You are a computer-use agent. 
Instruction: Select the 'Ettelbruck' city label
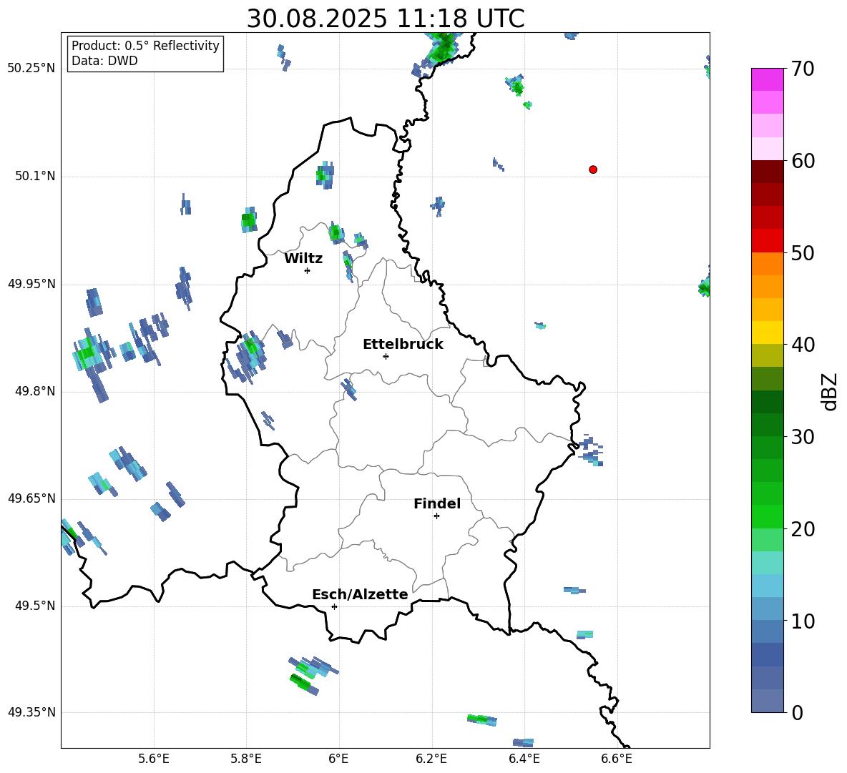(403, 345)
